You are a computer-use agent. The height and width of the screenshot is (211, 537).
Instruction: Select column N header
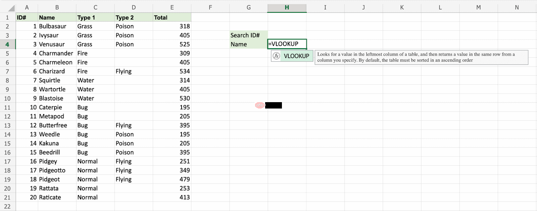(x=517, y=7)
